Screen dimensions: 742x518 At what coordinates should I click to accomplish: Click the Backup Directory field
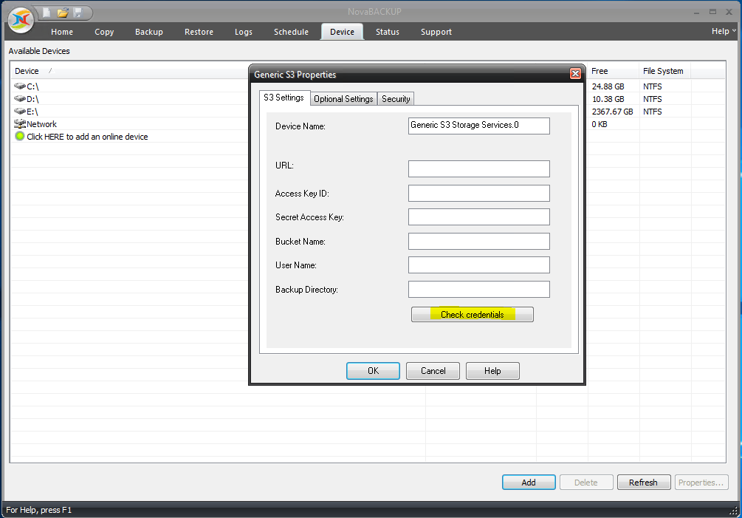[479, 290]
